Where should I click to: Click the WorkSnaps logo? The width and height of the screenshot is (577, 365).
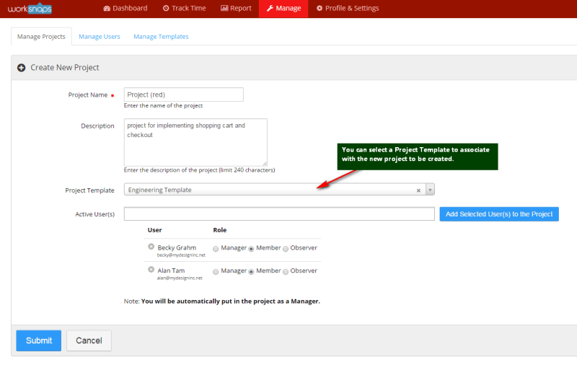click(x=30, y=9)
